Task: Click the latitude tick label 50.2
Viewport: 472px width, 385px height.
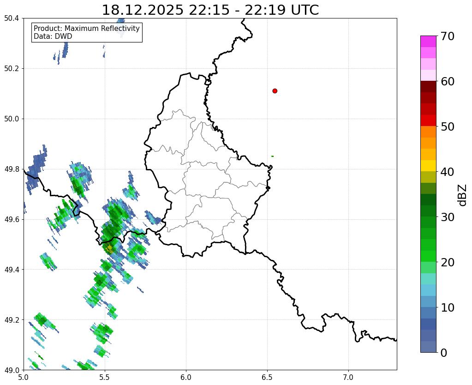Action: [12, 69]
